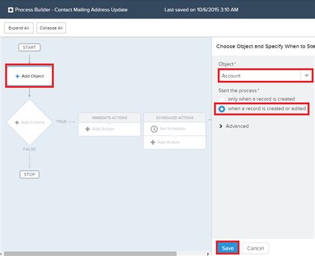
Task: Click the Add Object node
Action: coord(29,76)
